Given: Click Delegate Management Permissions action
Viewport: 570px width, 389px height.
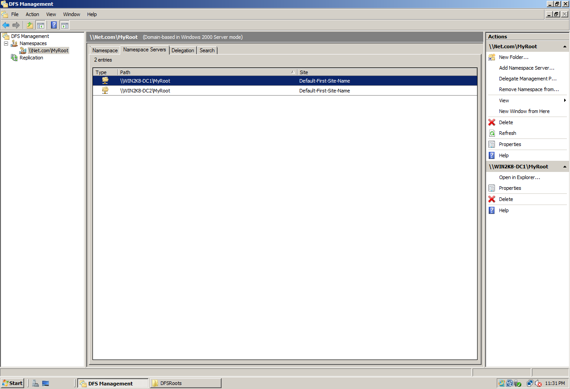Looking at the screenshot, I should click(x=528, y=79).
